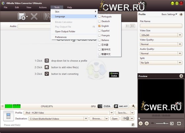Switch to simple list view icon

(x=128, y=26)
